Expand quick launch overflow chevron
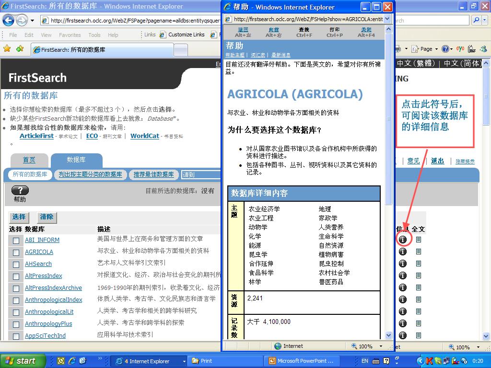491x368 pixels. tap(100, 358)
